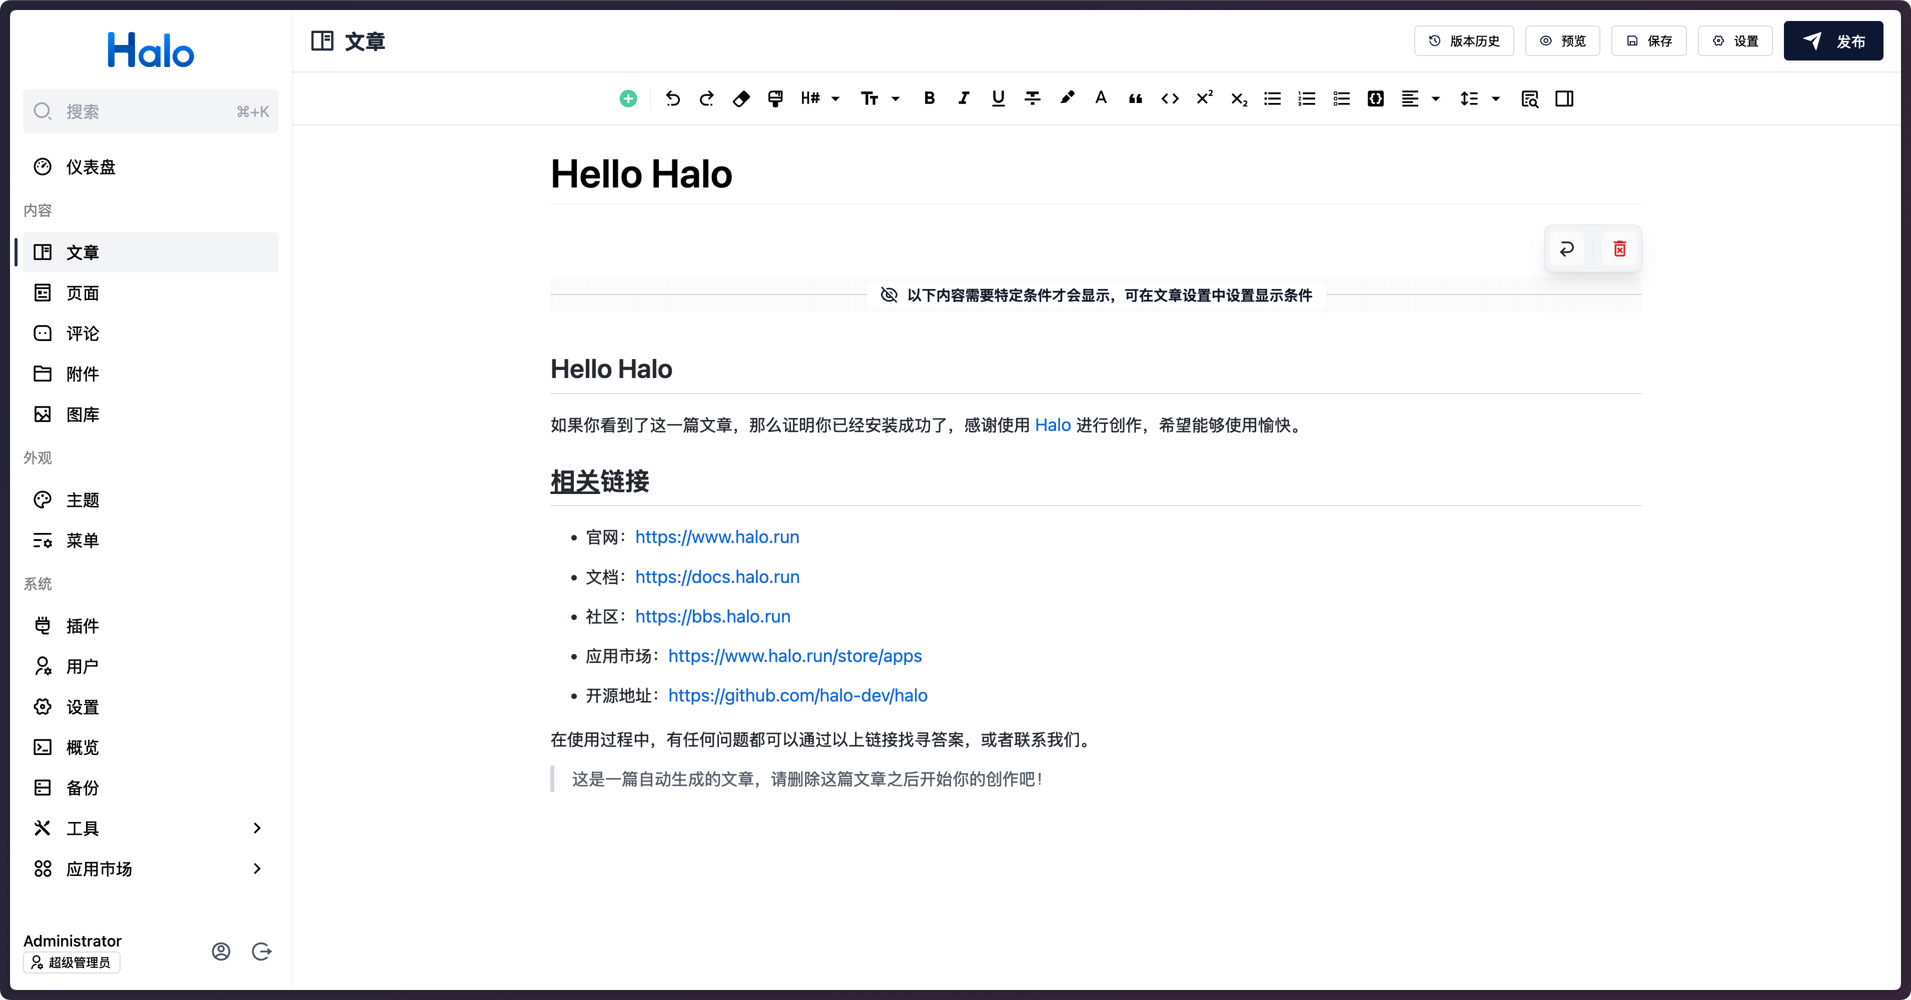
Task: Save the article
Action: coord(1648,41)
